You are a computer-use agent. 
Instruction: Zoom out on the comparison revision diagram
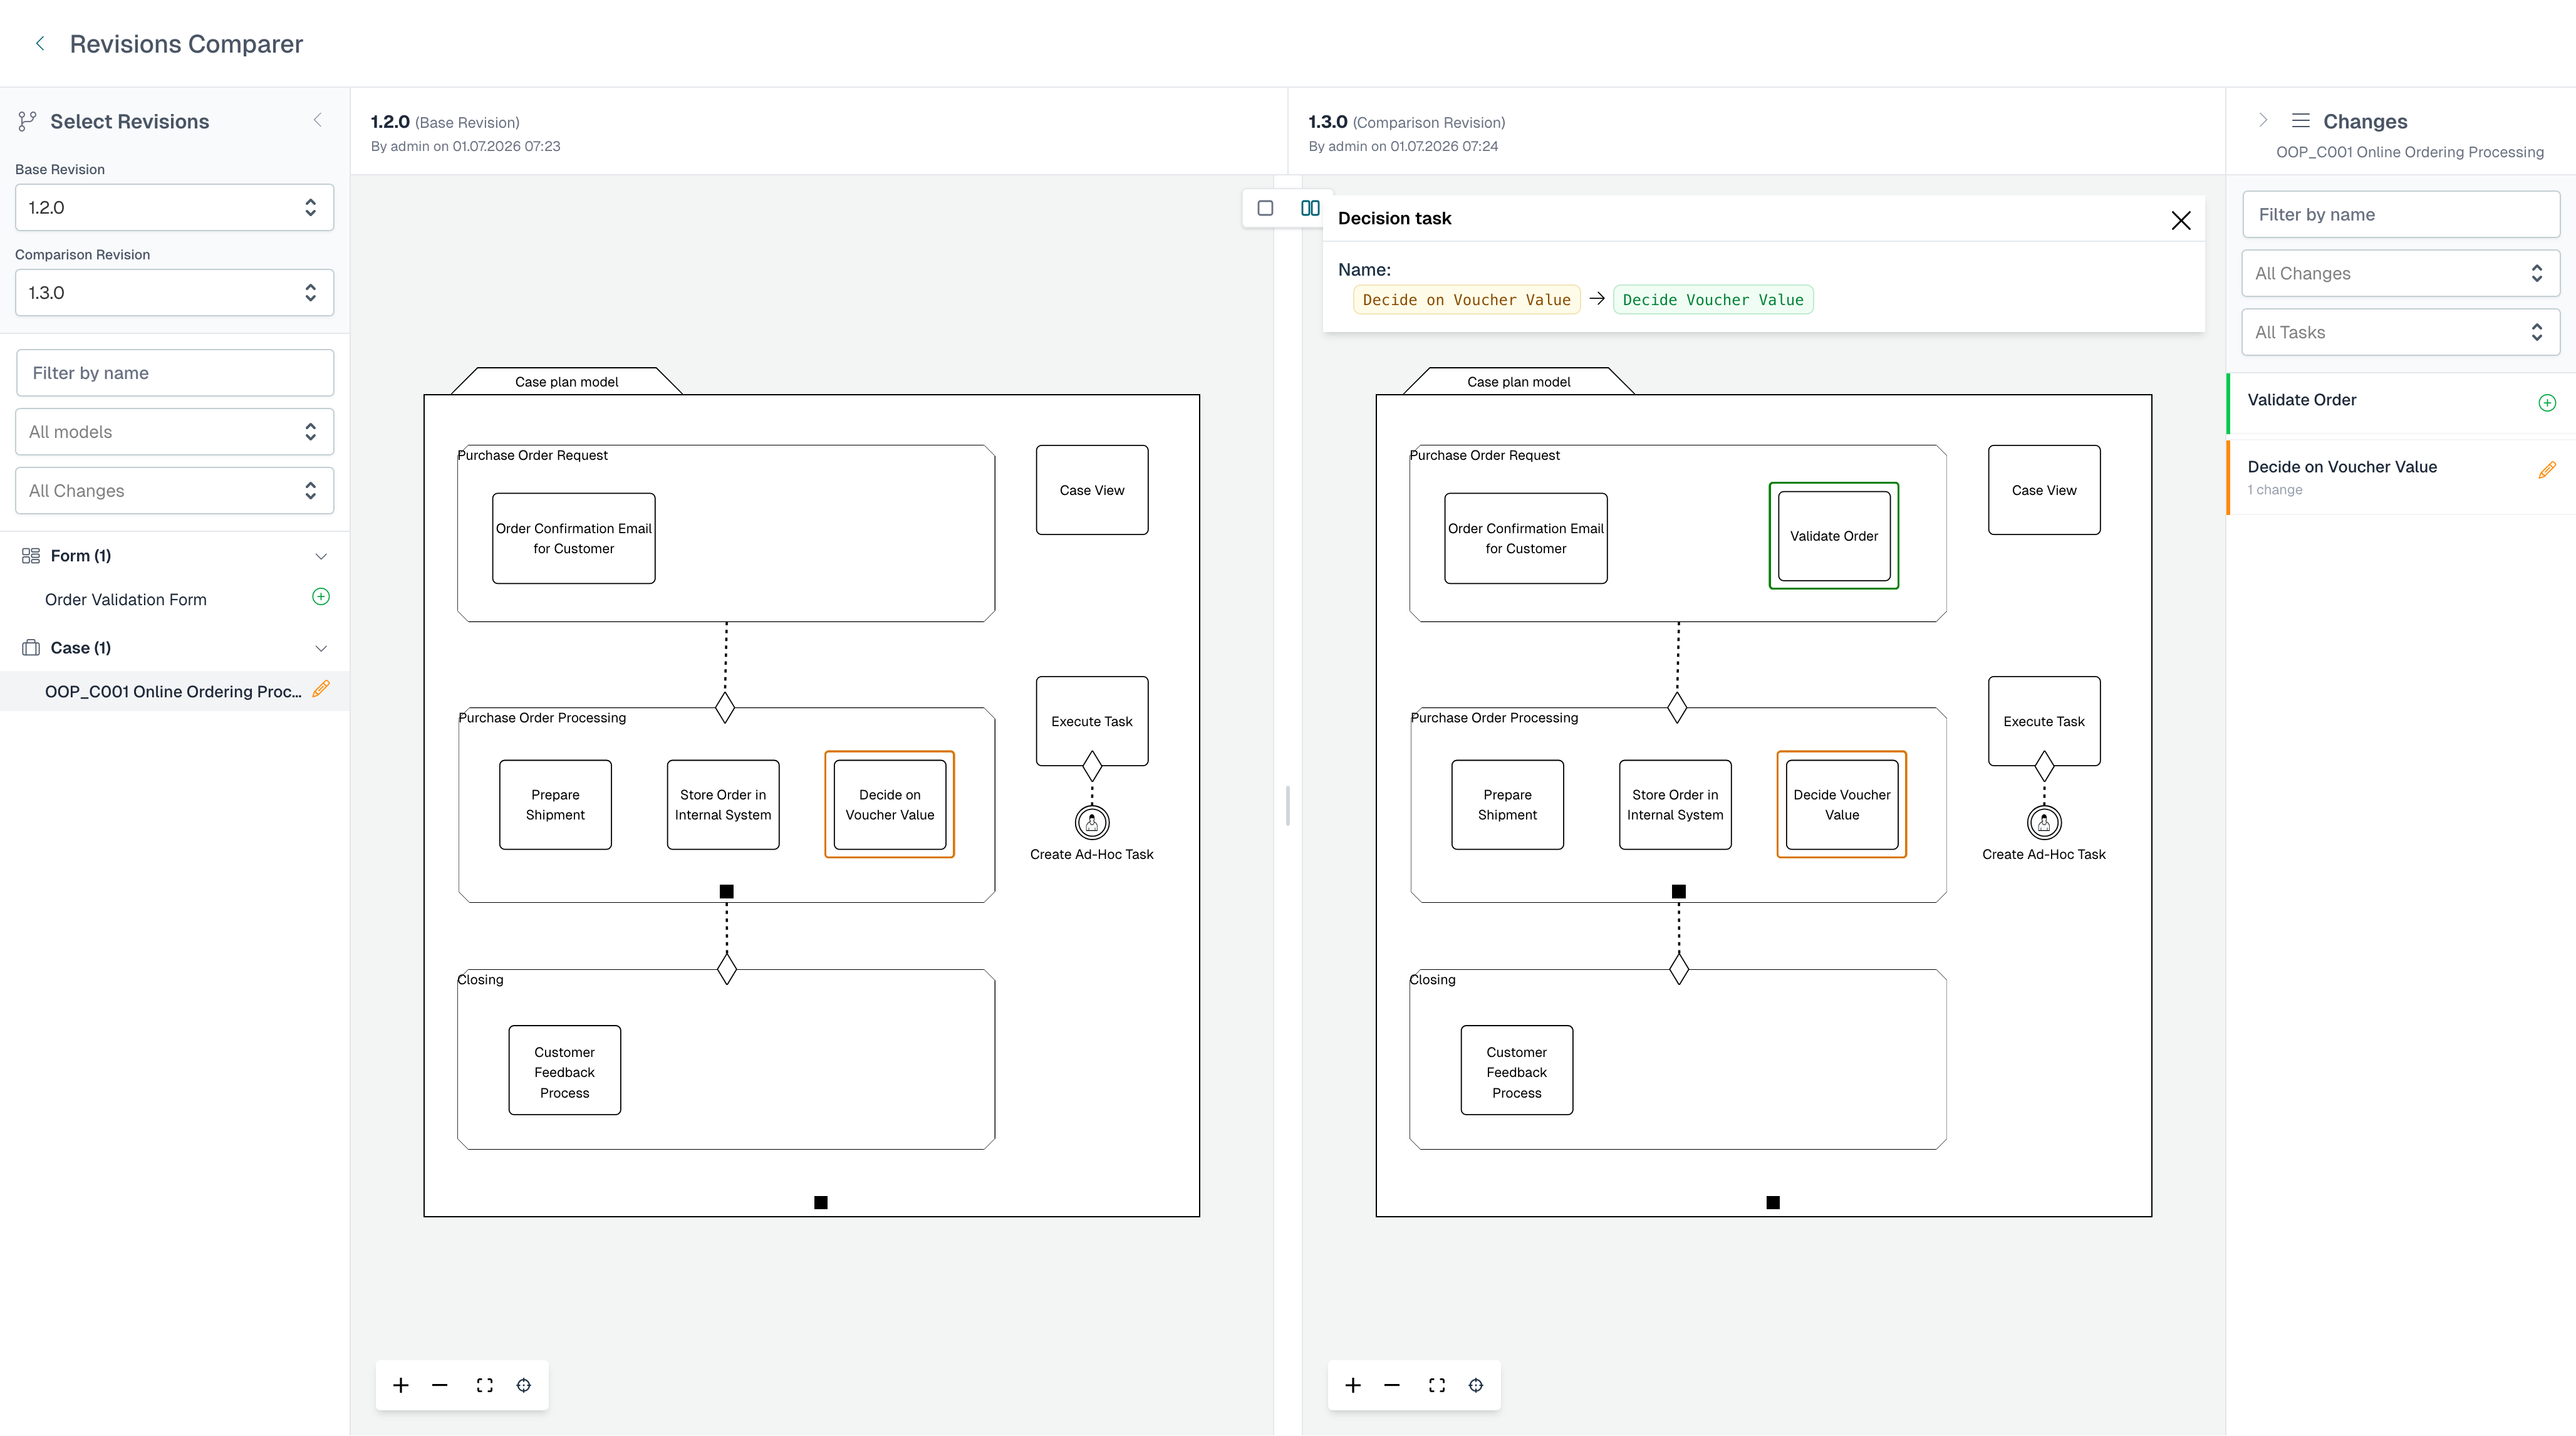pyautogui.click(x=1392, y=1385)
